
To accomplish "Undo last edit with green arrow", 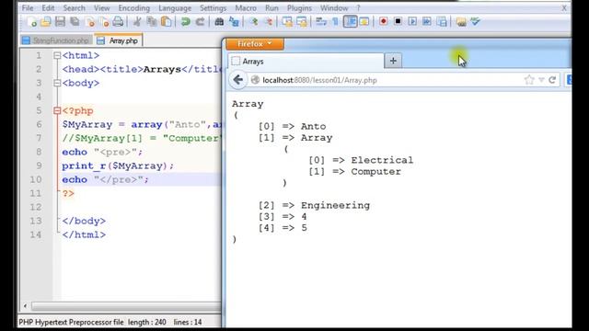I will pos(185,22).
